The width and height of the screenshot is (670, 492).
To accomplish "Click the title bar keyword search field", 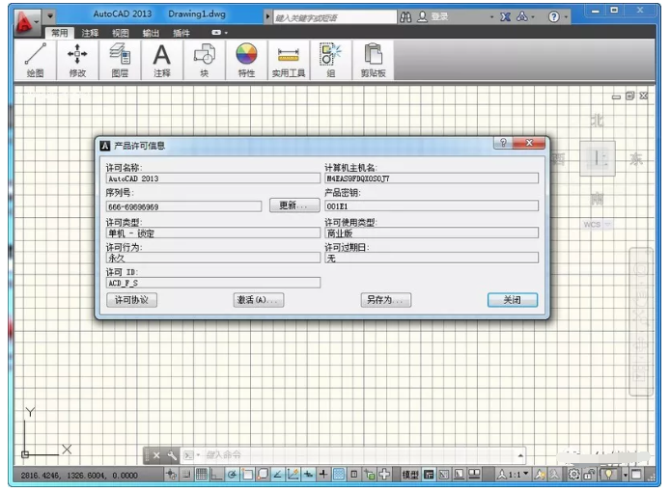I will tap(335, 17).
